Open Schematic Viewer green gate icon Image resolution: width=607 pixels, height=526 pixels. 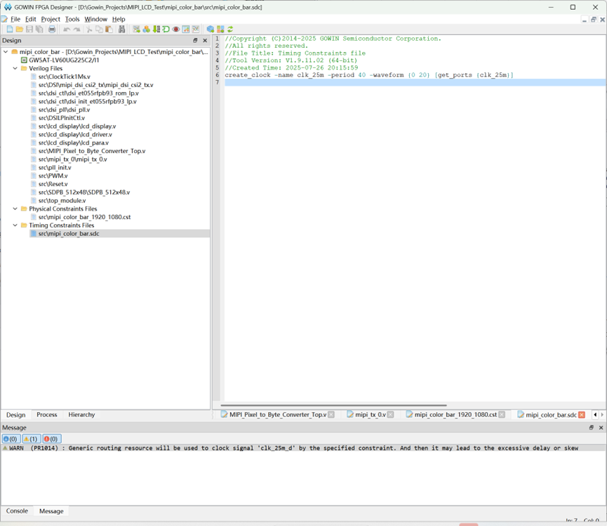[x=166, y=29]
